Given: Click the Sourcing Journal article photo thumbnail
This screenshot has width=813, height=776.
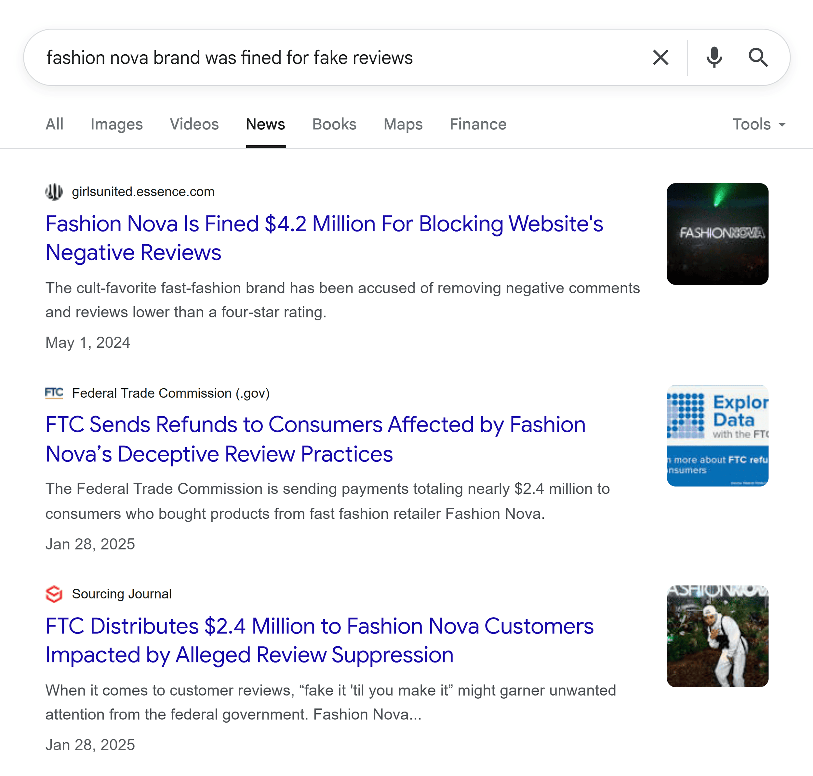Looking at the screenshot, I should point(717,636).
